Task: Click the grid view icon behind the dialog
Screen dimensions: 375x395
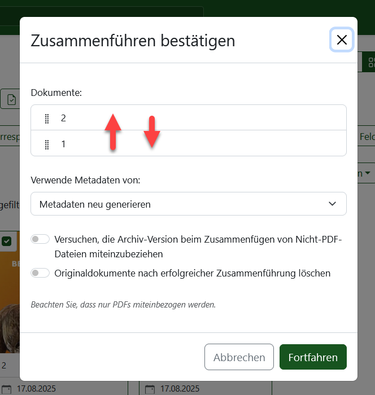Action: click(x=370, y=62)
